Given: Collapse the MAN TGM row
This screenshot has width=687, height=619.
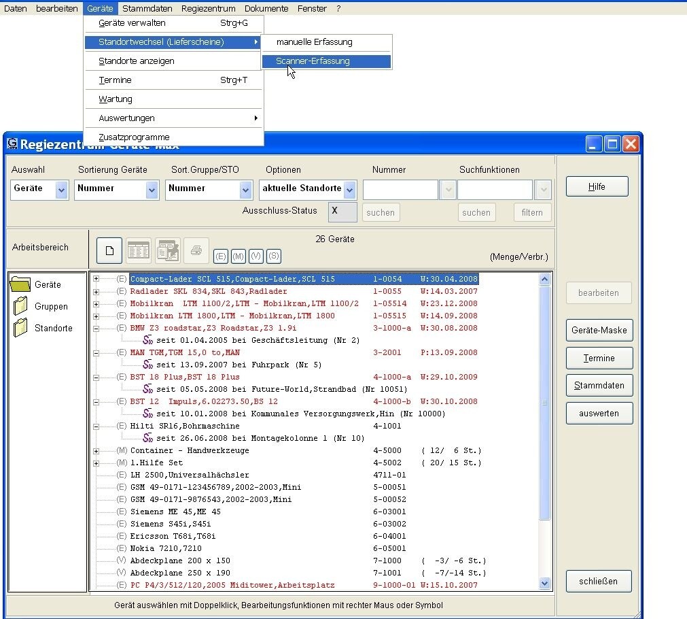Looking at the screenshot, I should (x=96, y=353).
